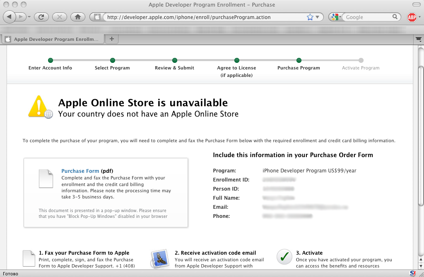Image resolution: width=424 pixels, height=277 pixels.
Task: Click the Select Program step dot
Action: click(113, 60)
